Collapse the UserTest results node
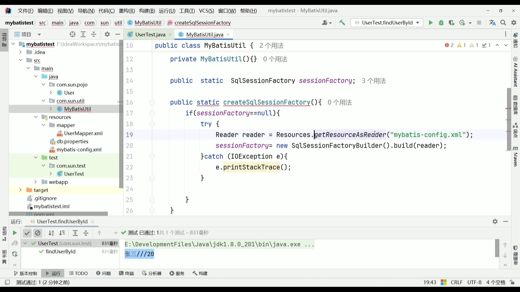 coord(25,243)
